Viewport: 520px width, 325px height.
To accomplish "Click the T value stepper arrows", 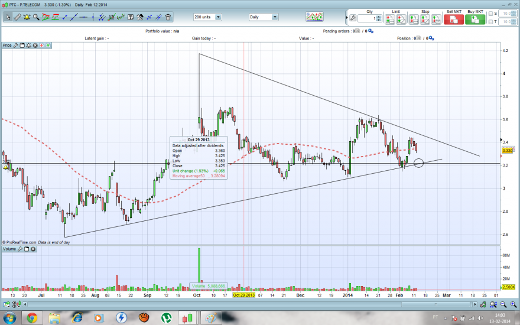I will 514,22.
